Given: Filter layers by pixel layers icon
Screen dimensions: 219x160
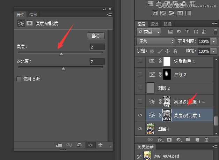Looking at the screenshot, I should tap(170, 31).
